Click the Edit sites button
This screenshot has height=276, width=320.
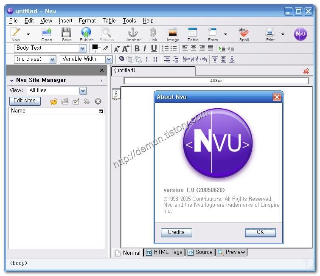25,101
